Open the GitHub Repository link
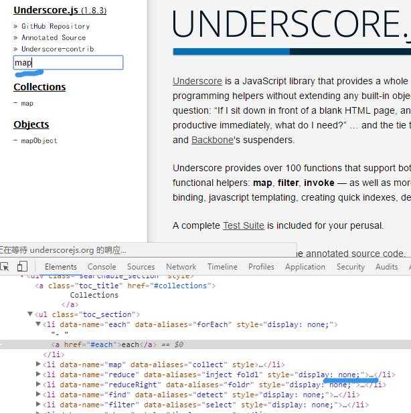Viewport: 411px width, 414px height. point(56,26)
